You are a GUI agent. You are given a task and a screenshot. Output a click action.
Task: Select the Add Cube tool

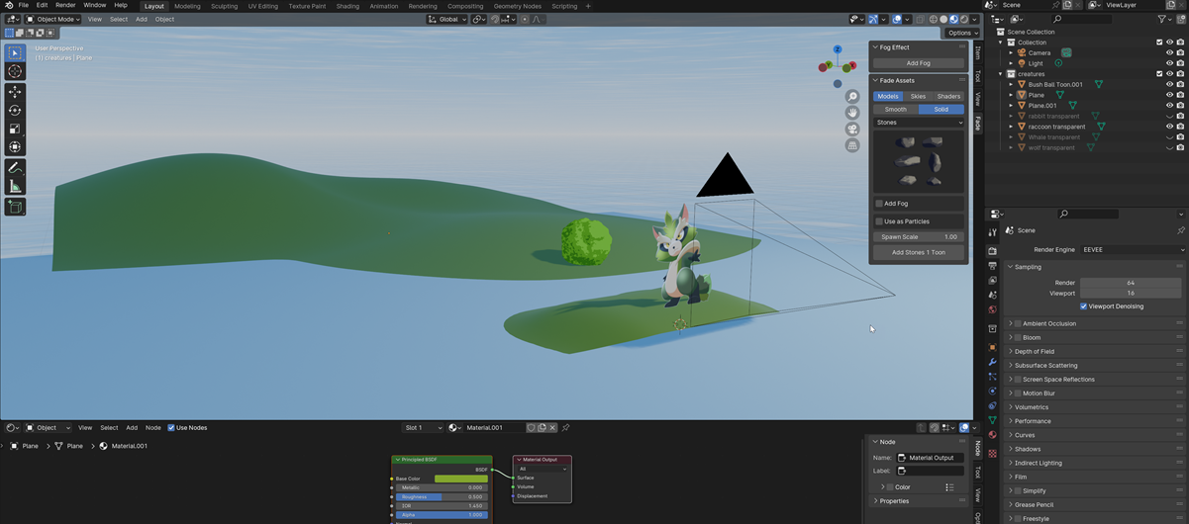(15, 207)
